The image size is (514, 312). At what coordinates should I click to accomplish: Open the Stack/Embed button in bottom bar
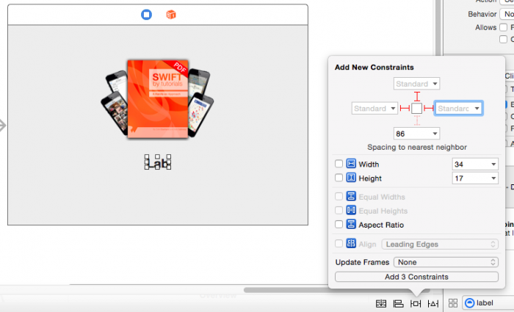[x=381, y=303]
